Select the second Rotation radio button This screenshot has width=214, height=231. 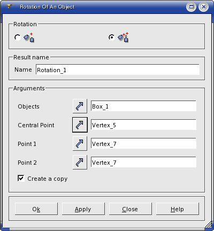coord(112,37)
